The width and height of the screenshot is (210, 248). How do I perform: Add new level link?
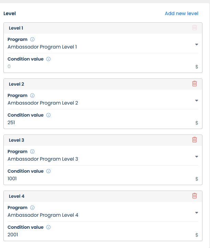click(x=182, y=13)
